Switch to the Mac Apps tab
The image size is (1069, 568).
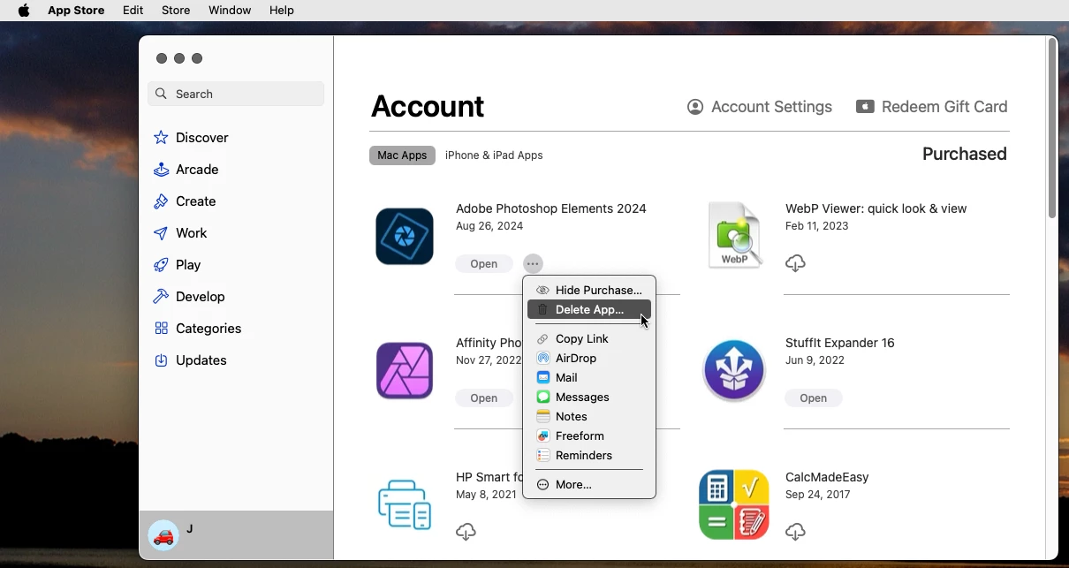402,155
